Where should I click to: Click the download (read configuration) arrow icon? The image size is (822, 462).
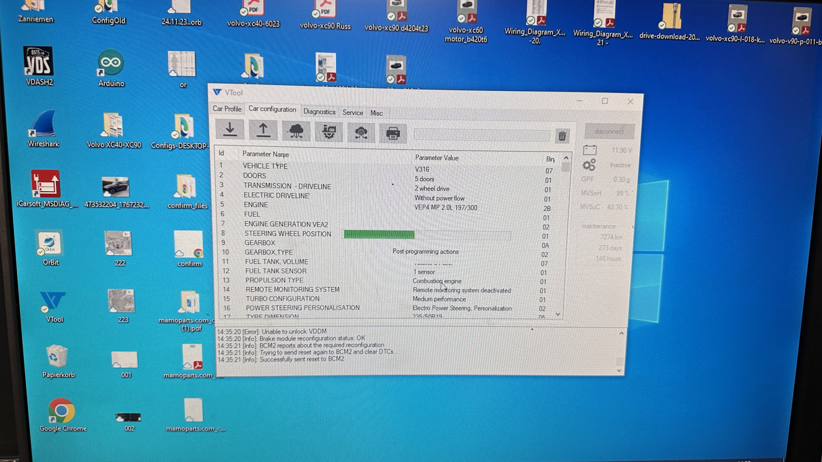pyautogui.click(x=230, y=130)
